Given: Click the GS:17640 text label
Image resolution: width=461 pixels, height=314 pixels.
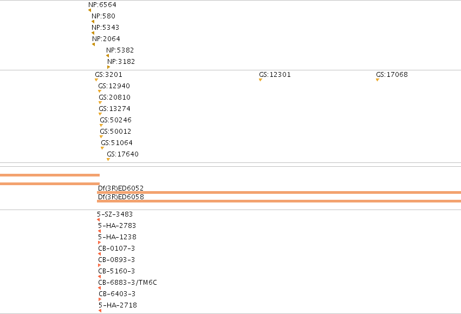Looking at the screenshot, I should click(x=123, y=154).
